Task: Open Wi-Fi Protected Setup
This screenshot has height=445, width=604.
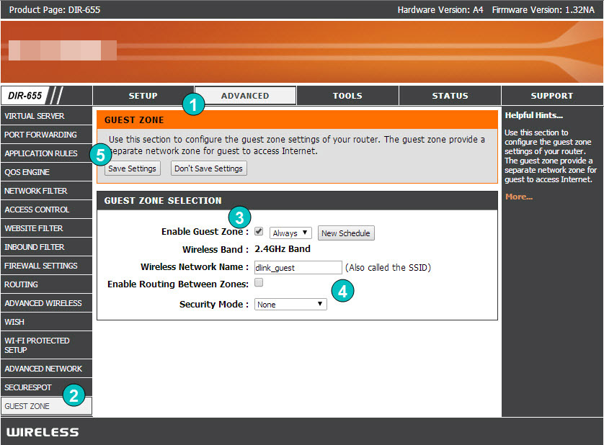Action: 46,346
